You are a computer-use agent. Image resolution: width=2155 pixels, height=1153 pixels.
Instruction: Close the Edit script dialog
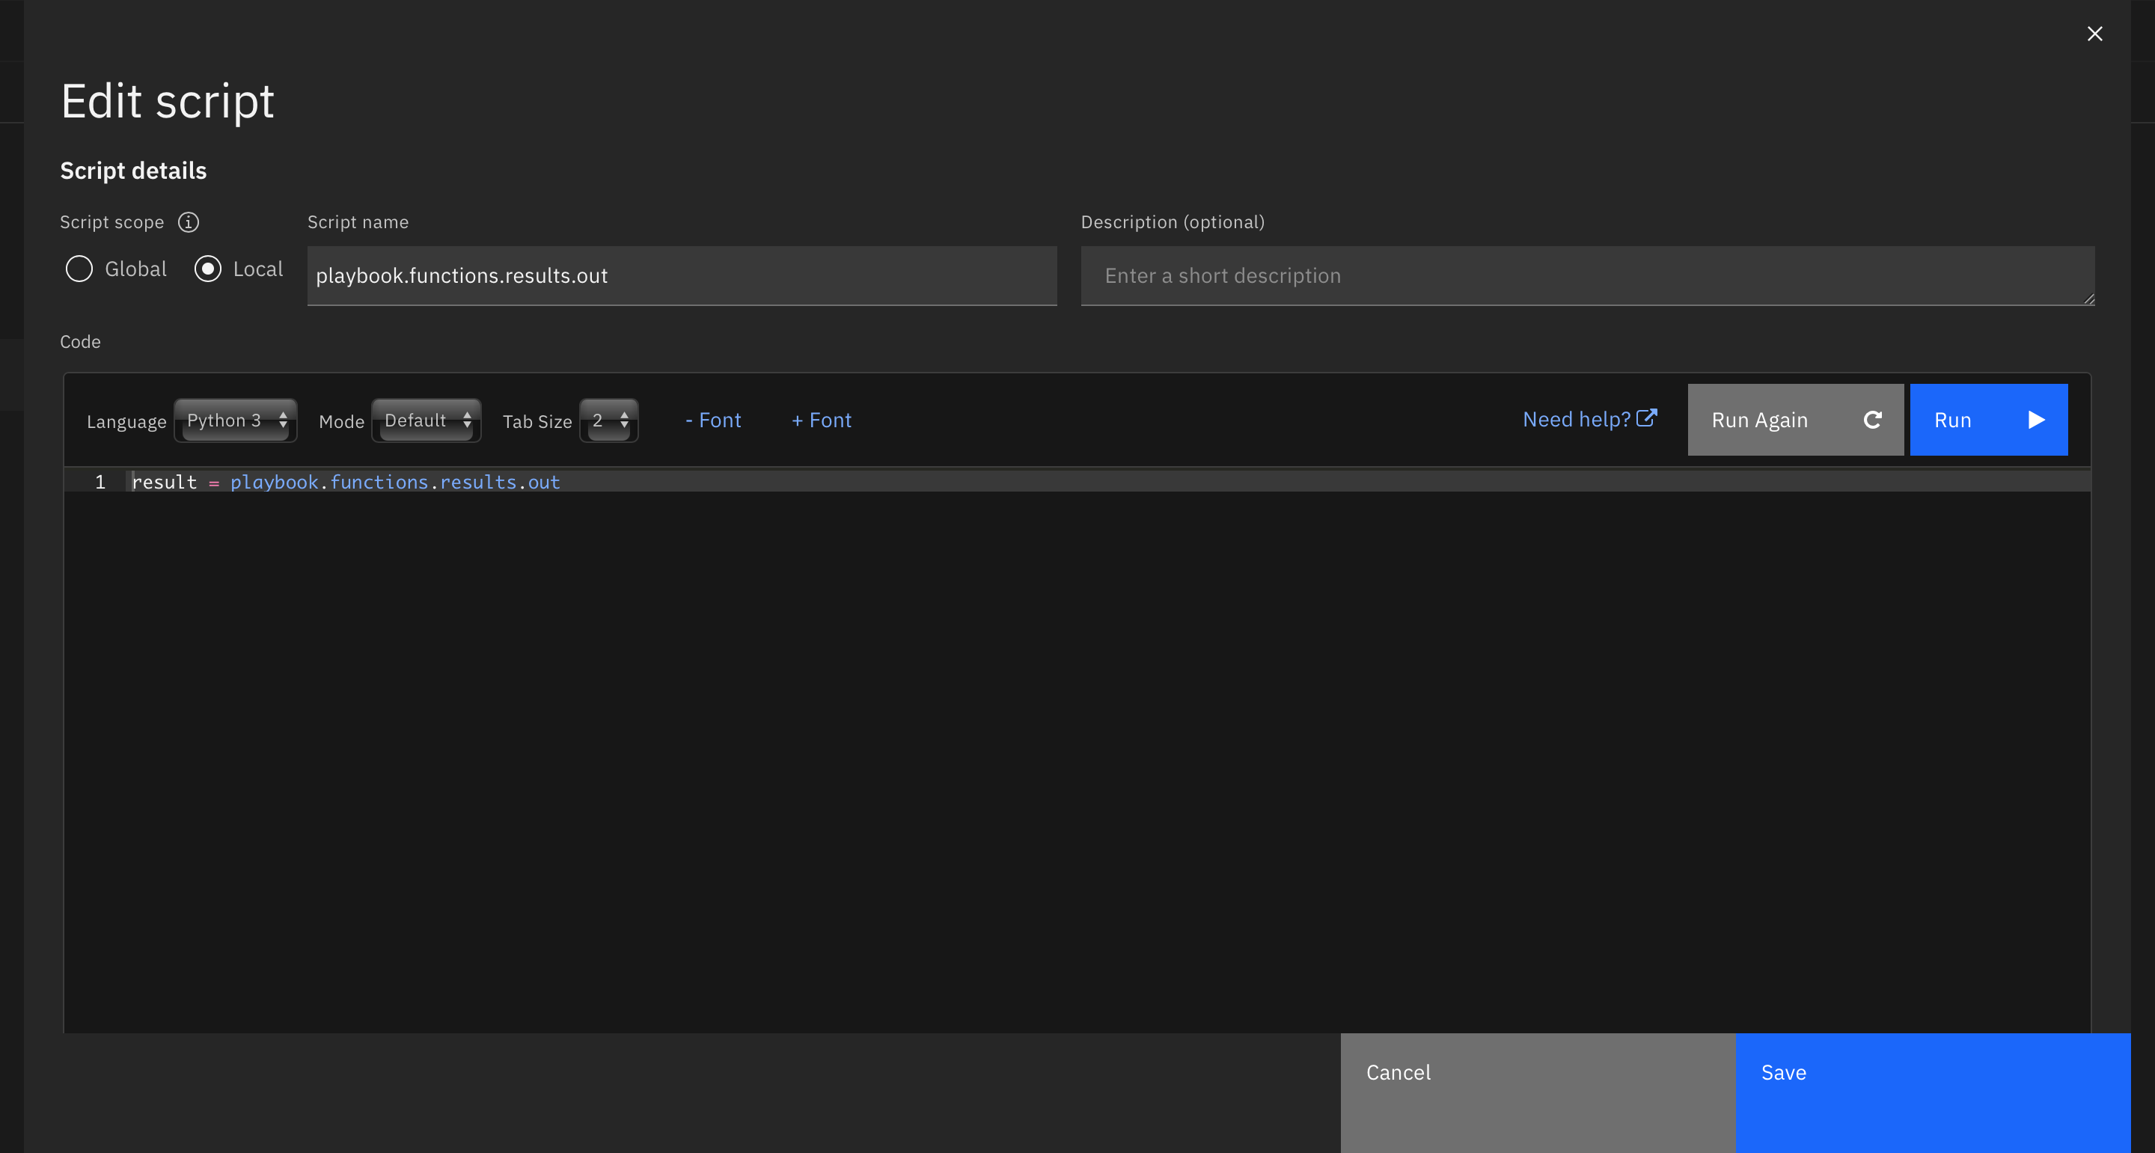point(2094,34)
